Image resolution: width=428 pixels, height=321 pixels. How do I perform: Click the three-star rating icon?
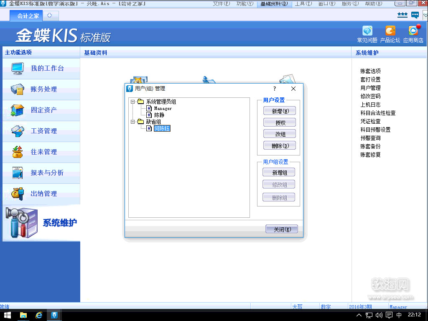pyautogui.click(x=403, y=15)
